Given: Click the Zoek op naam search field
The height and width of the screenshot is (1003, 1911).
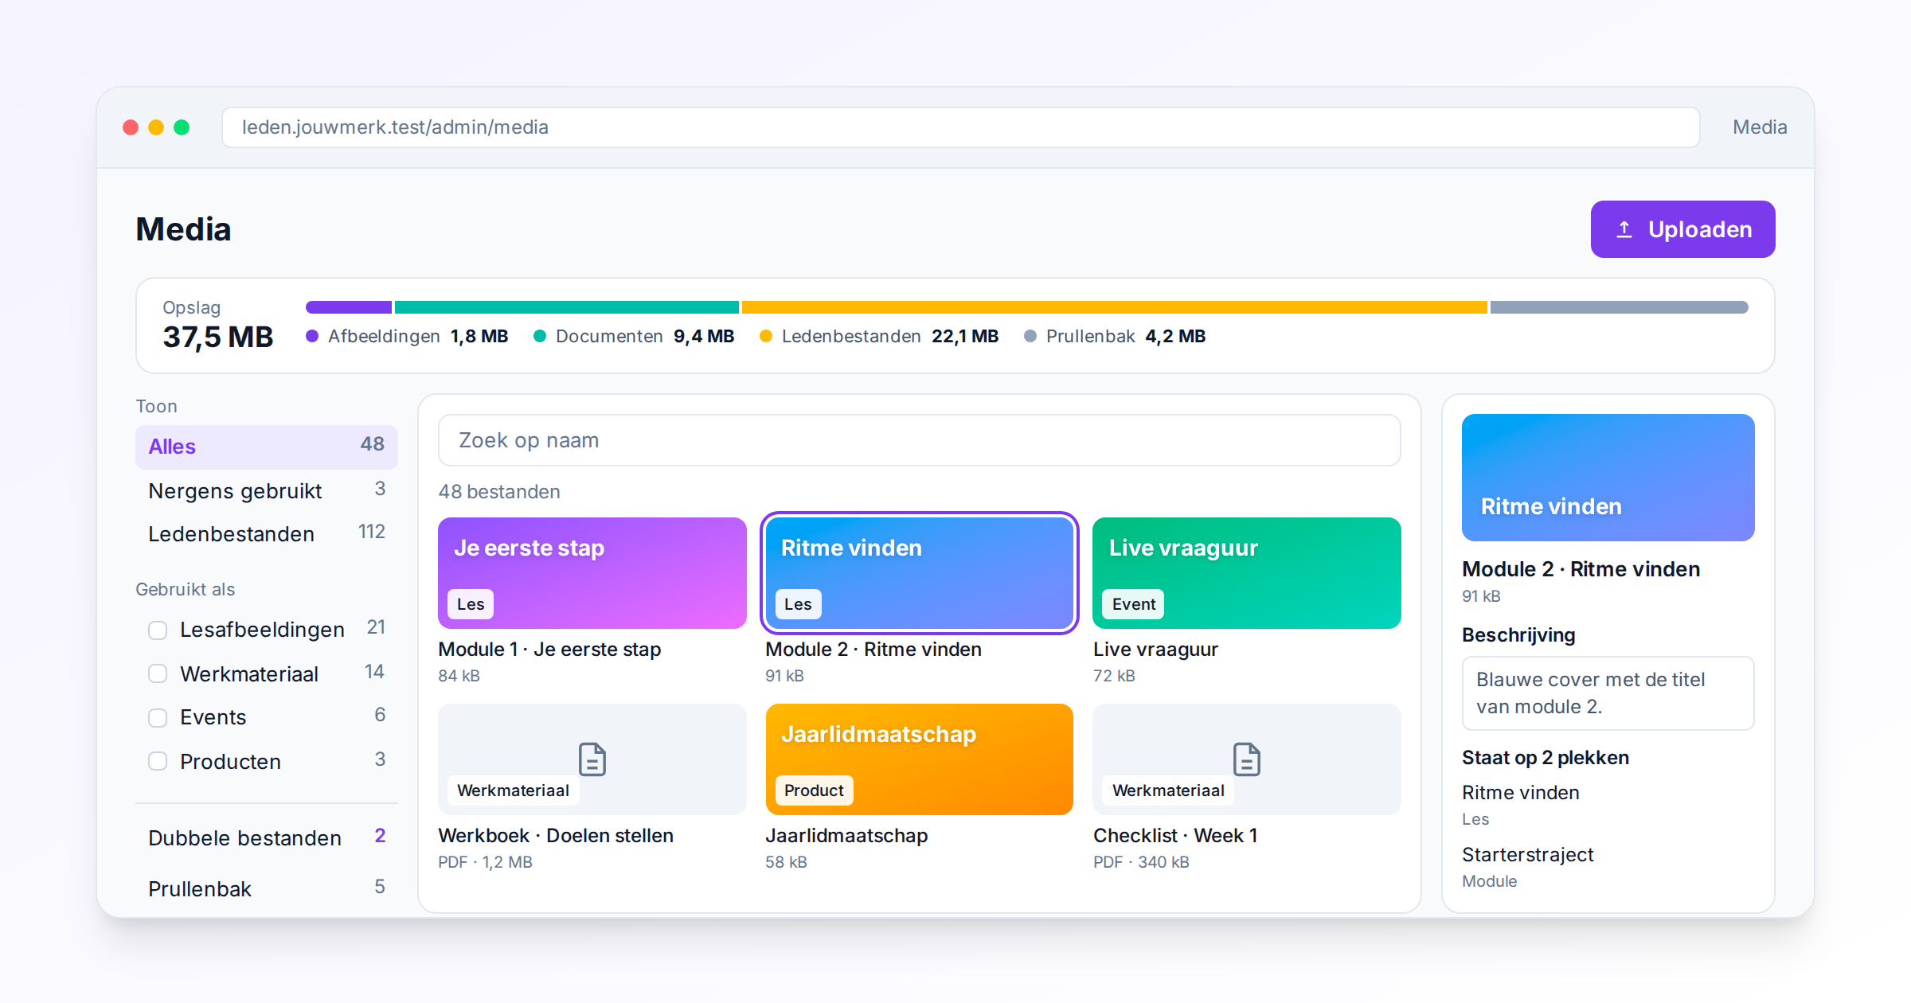Looking at the screenshot, I should [919, 440].
